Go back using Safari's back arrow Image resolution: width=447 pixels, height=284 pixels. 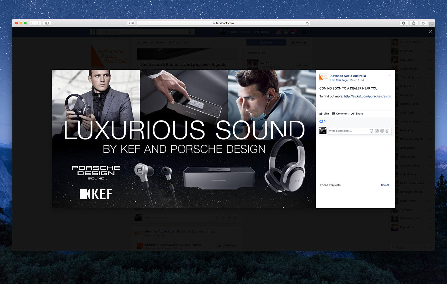point(32,23)
